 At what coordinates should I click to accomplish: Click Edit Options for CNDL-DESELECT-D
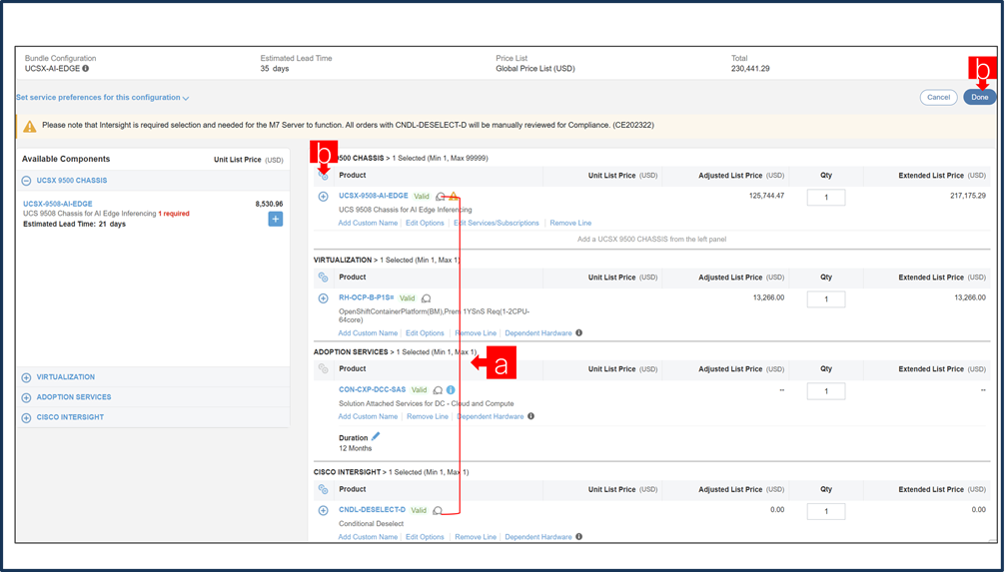pyautogui.click(x=425, y=537)
